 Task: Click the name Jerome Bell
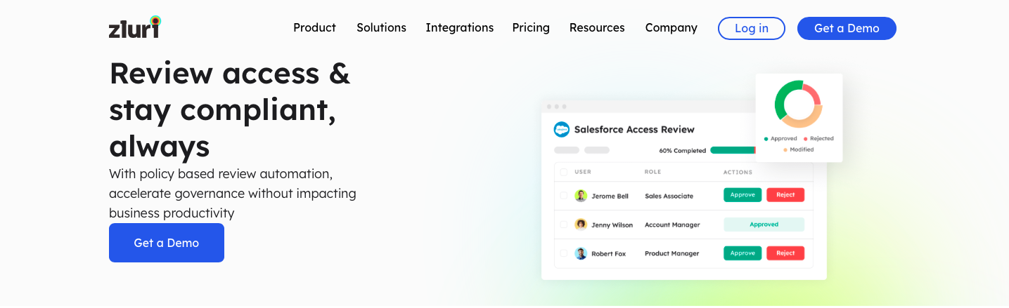point(610,196)
